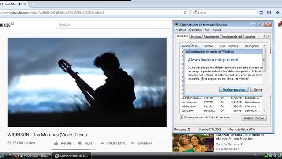Click the Task Manager title bar icon
This screenshot has height=159, width=282.
point(177,25)
